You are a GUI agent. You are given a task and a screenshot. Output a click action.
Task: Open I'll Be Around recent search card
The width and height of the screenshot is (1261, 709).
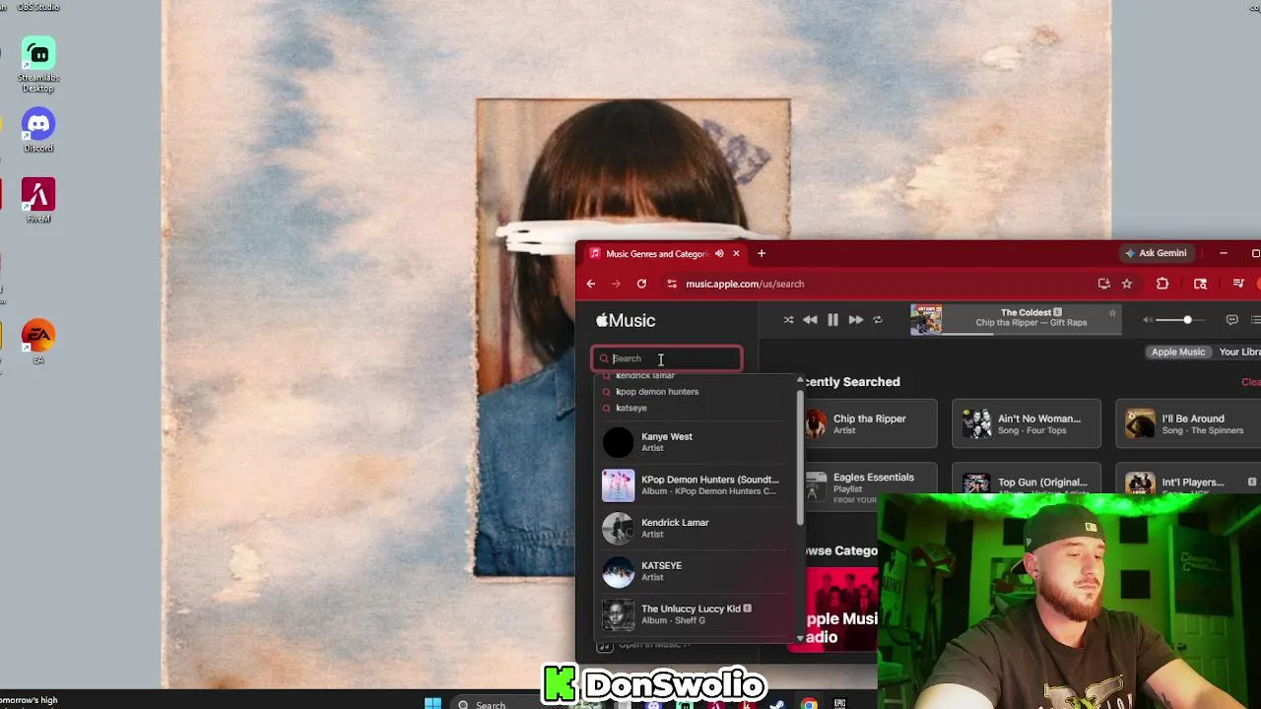coord(1188,423)
